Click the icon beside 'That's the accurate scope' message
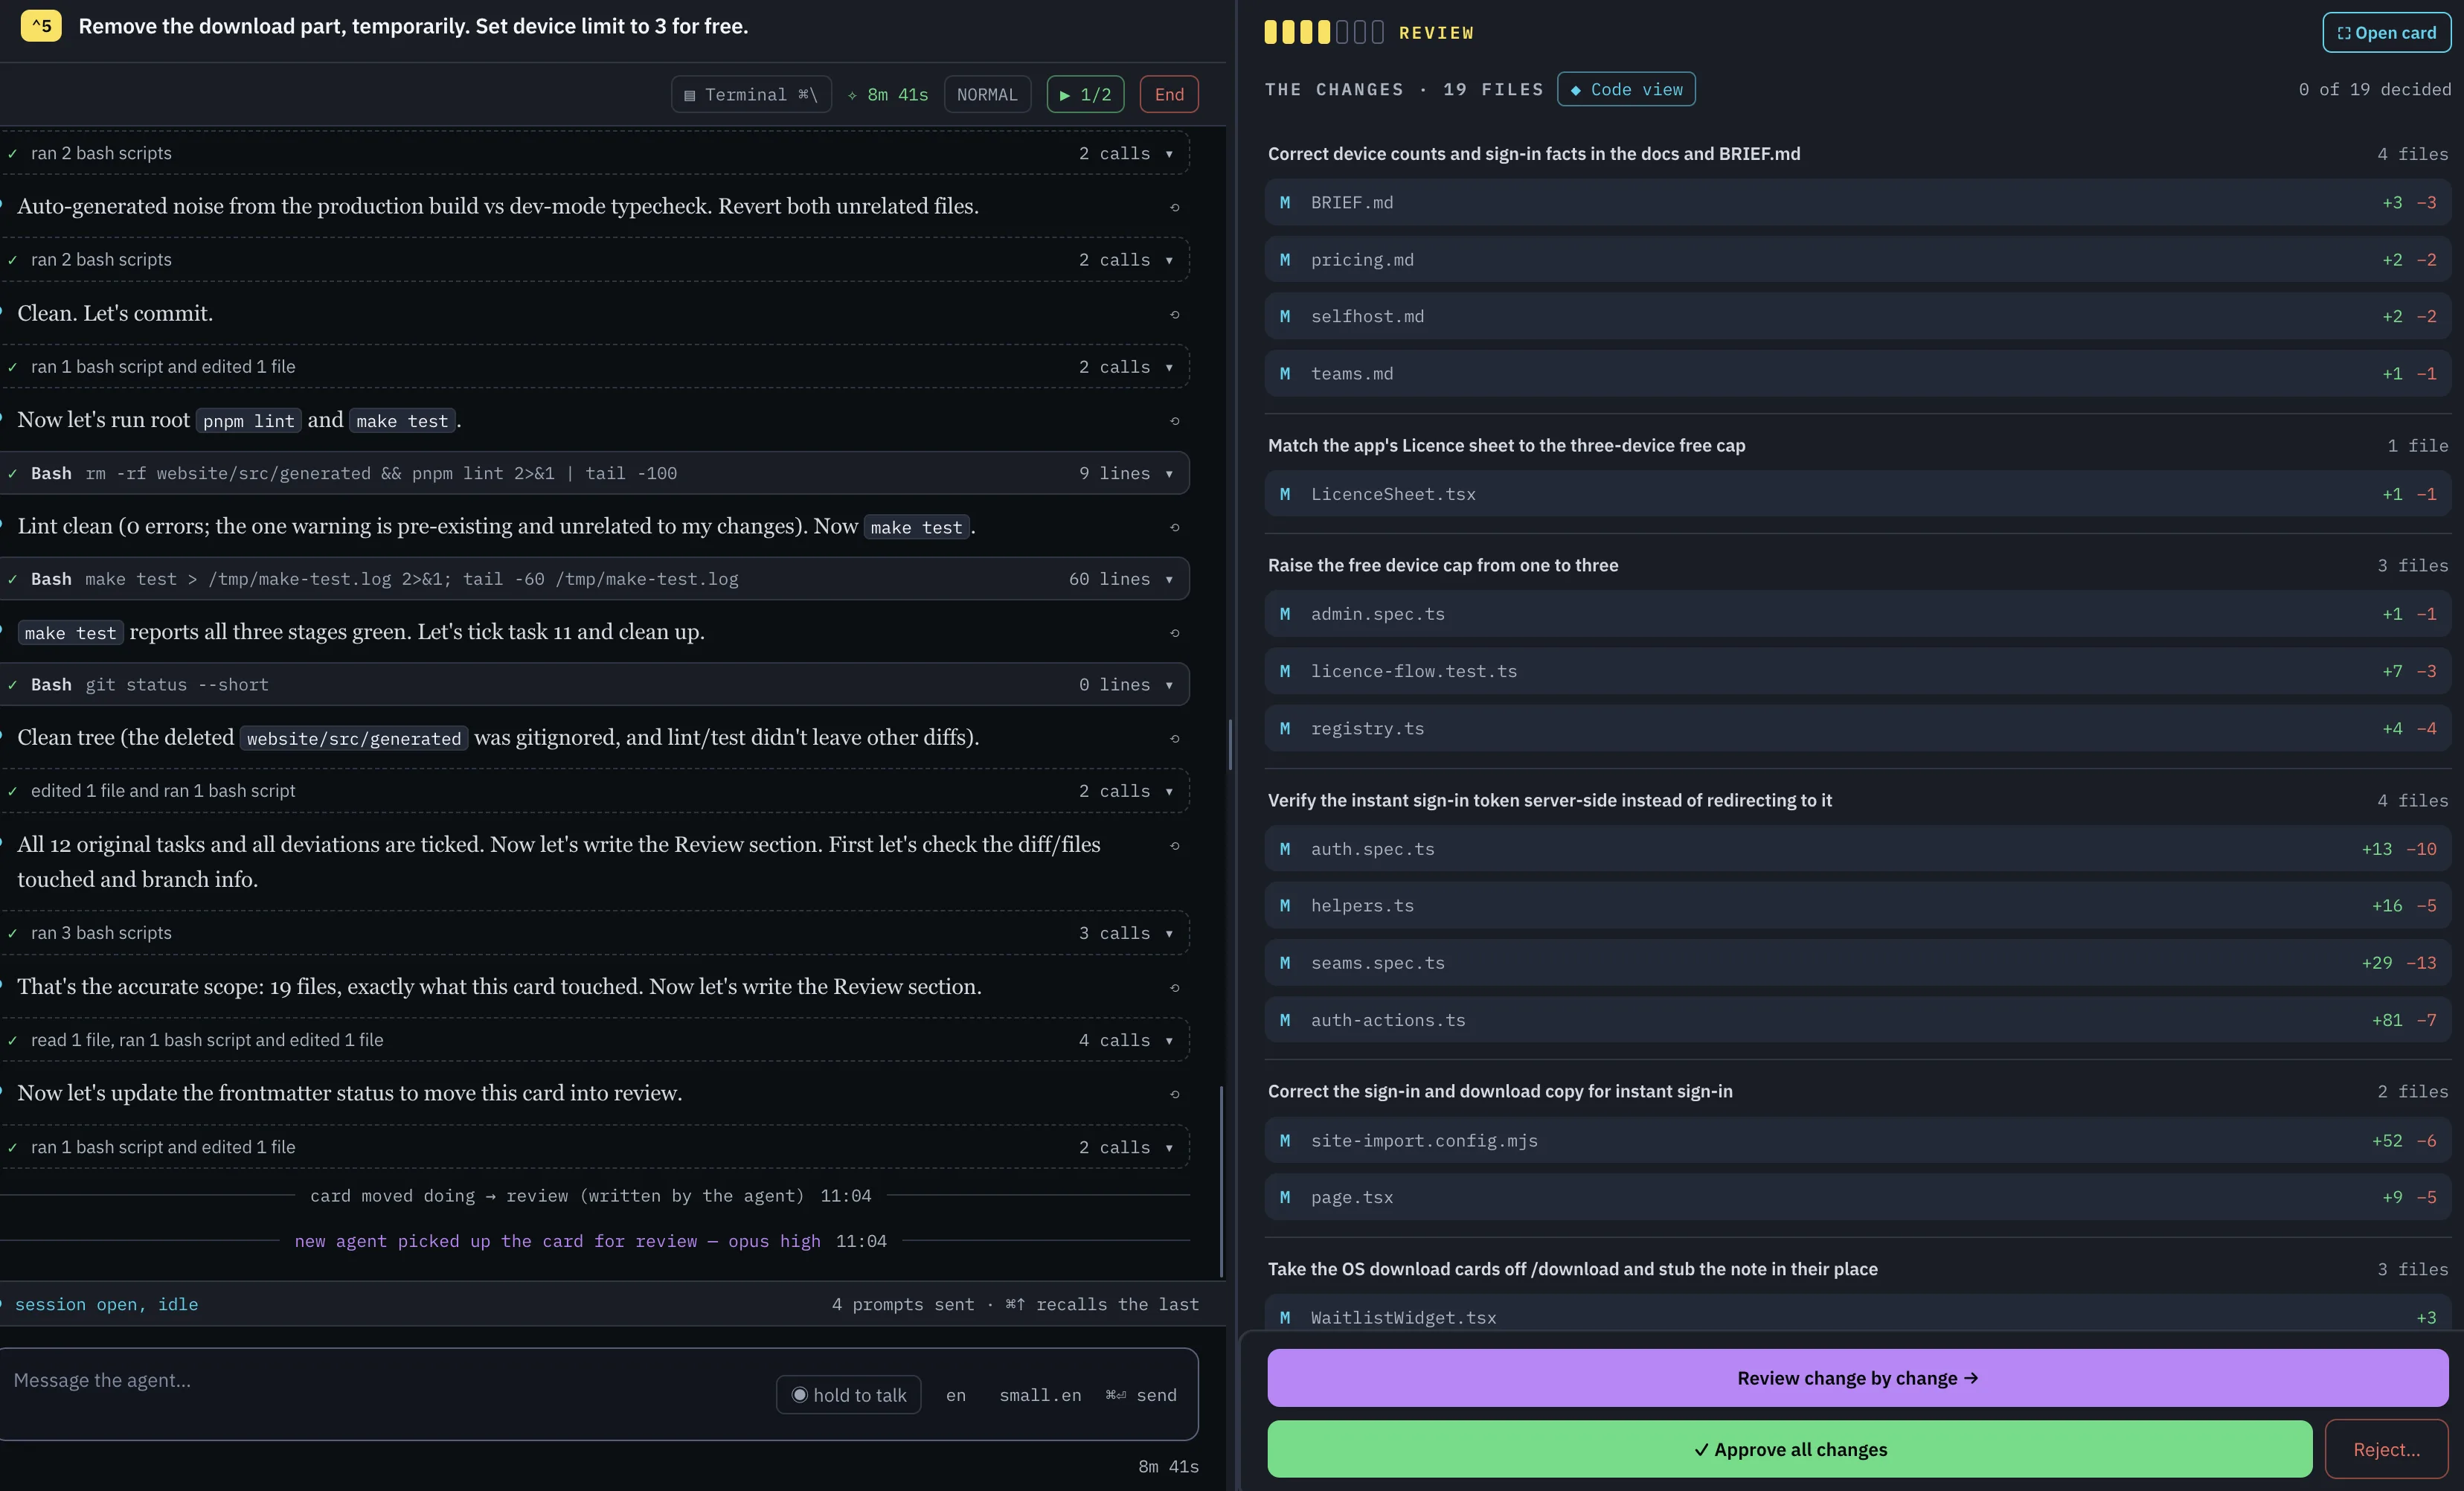2464x1491 pixels. coord(1175,988)
